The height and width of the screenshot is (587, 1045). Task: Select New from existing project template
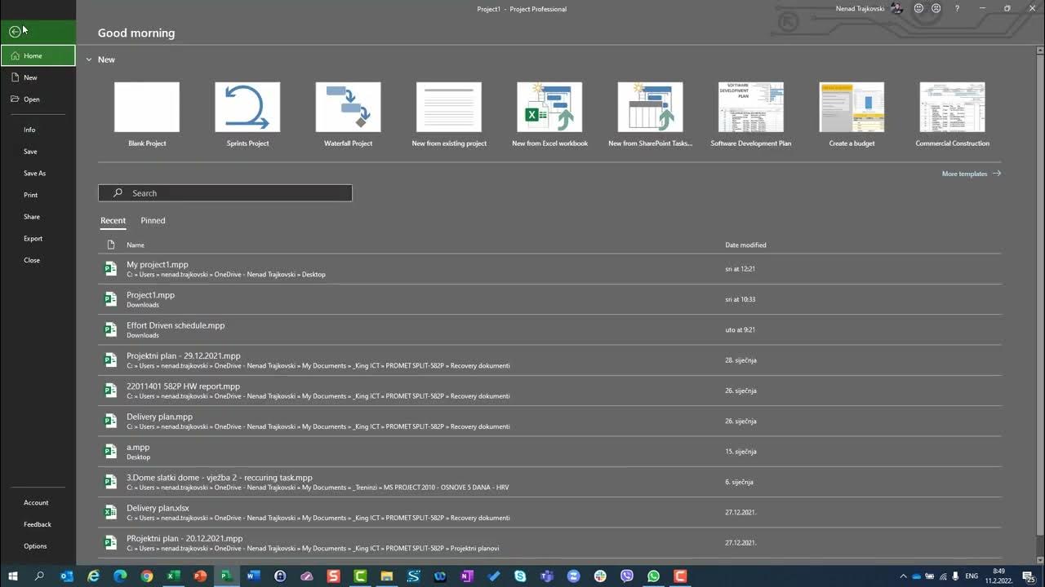(449, 114)
